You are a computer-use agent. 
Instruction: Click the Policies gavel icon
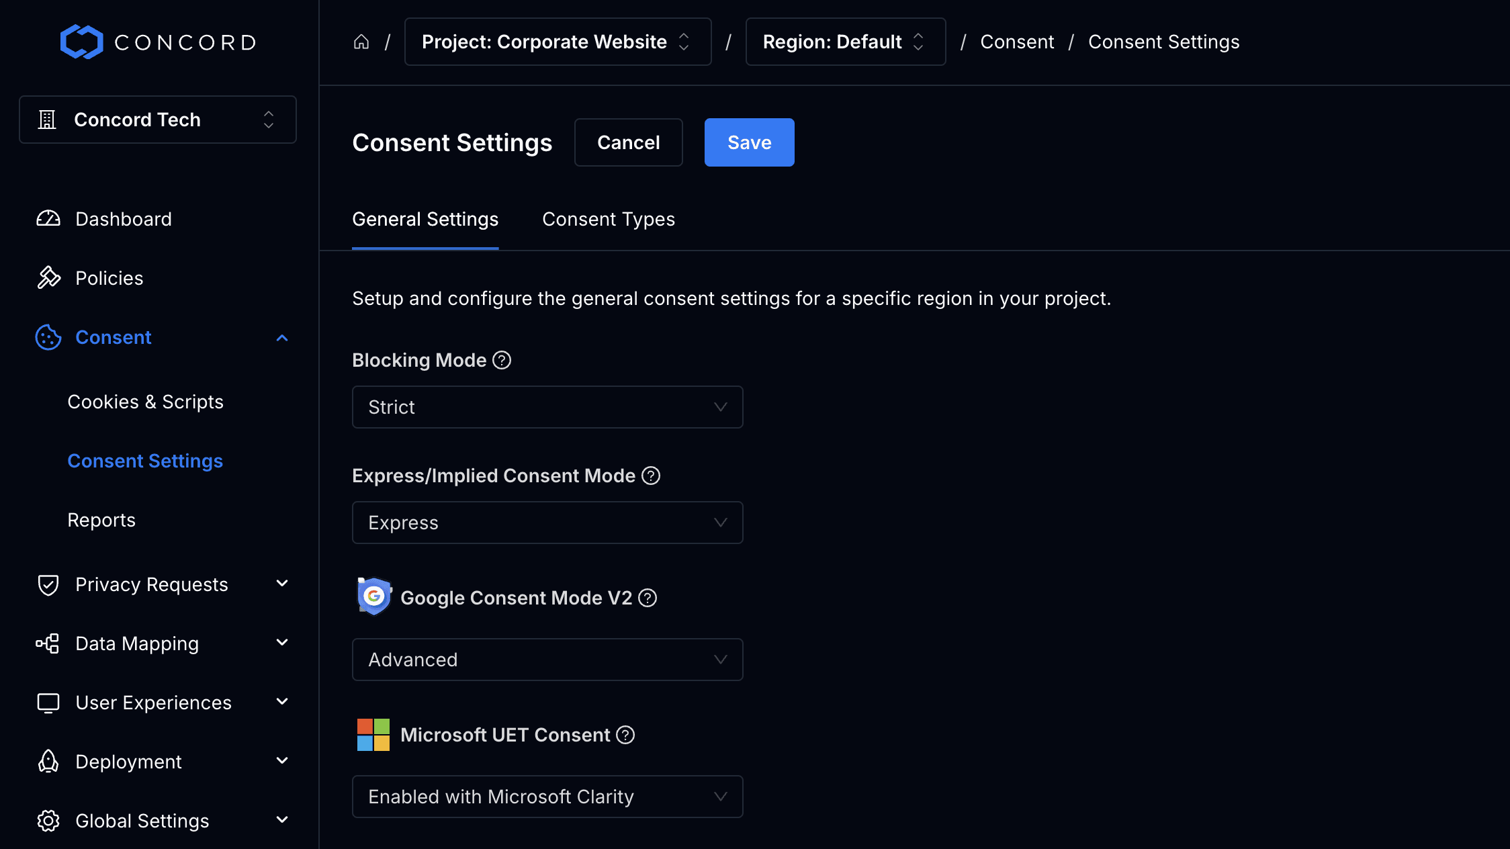click(x=48, y=277)
